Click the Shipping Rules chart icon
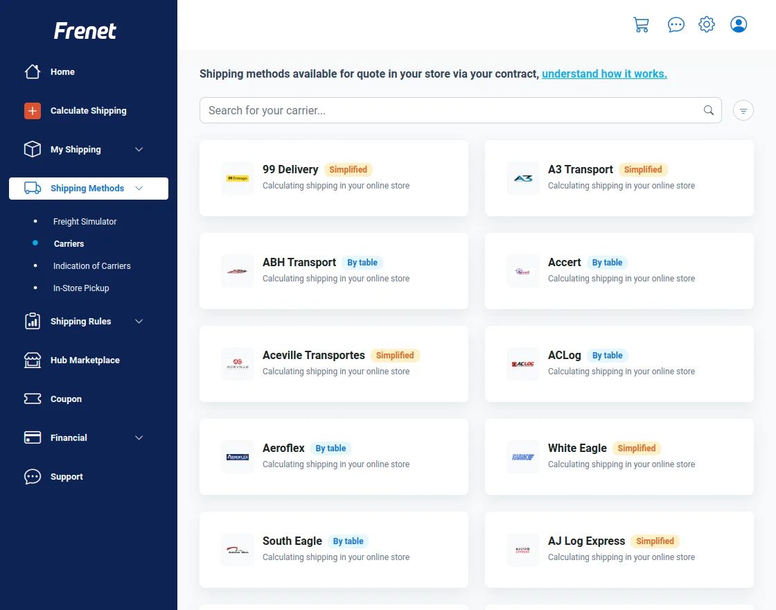776x610 pixels. pyautogui.click(x=33, y=322)
